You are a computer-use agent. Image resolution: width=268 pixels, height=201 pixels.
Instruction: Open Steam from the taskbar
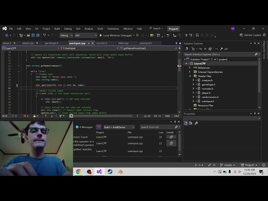pyautogui.click(x=110, y=172)
